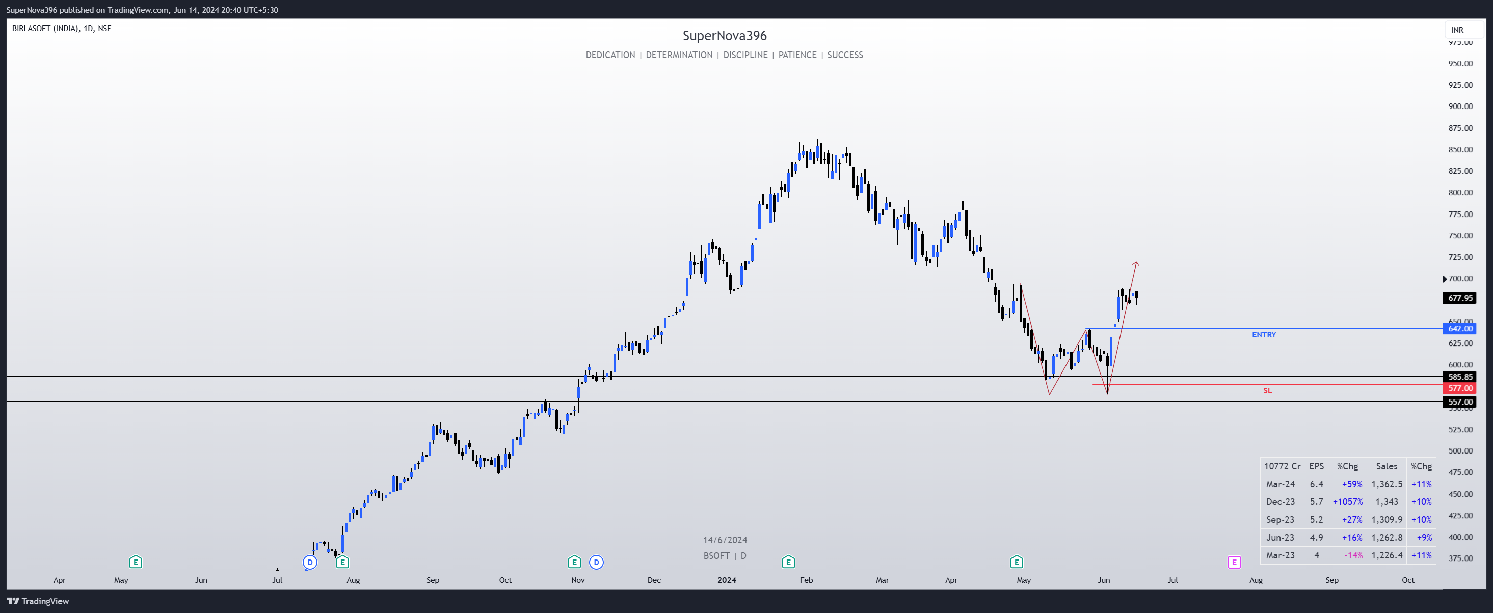Image resolution: width=1493 pixels, height=613 pixels.
Task: Click the Nov label on the time axis
Action: point(578,580)
